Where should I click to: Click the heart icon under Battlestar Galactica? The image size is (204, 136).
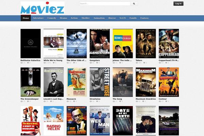pos(28,63)
